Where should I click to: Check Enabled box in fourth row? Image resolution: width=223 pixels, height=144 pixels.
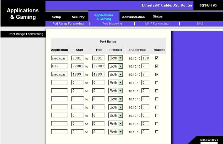point(157,83)
